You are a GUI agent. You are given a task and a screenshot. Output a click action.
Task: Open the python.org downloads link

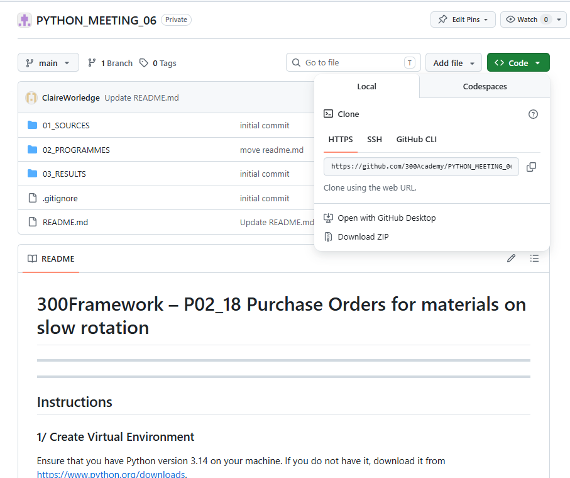pyautogui.click(x=111, y=474)
